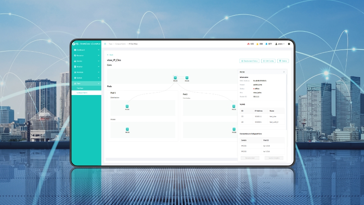The image size is (364, 205).
Task: Open the Topology submenu item
Action: pyautogui.click(x=80, y=88)
